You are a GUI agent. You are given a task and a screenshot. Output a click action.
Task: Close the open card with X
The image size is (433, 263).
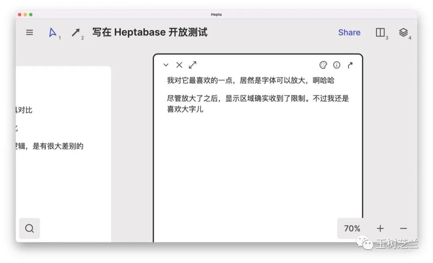(x=179, y=65)
